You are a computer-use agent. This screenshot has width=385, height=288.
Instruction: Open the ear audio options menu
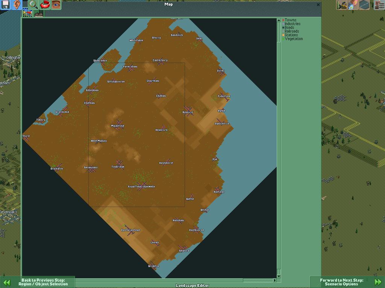[17, 4]
